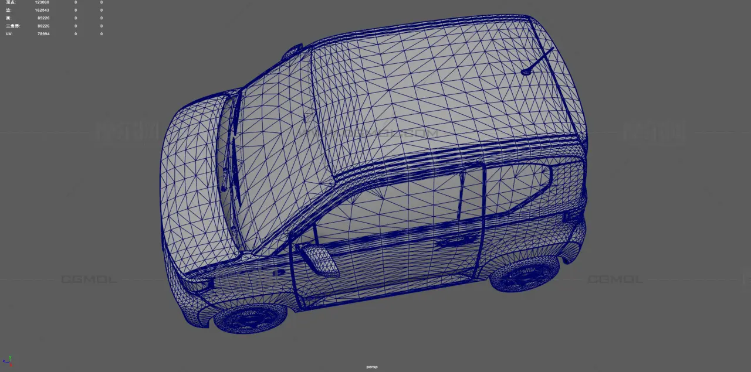The height and width of the screenshot is (372, 751).
Task: Click the XYZ axis orientation gizmo
Action: (x=8, y=360)
